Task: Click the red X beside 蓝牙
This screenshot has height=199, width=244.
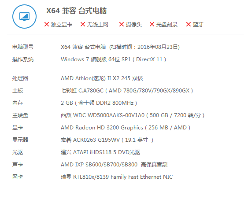Action: click(x=189, y=24)
